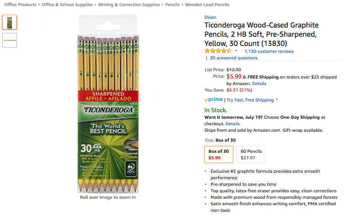347x216 pixels.
Task: Expand Try Fast, Free Shipping dropdown arrow
Action: pos(277,100)
